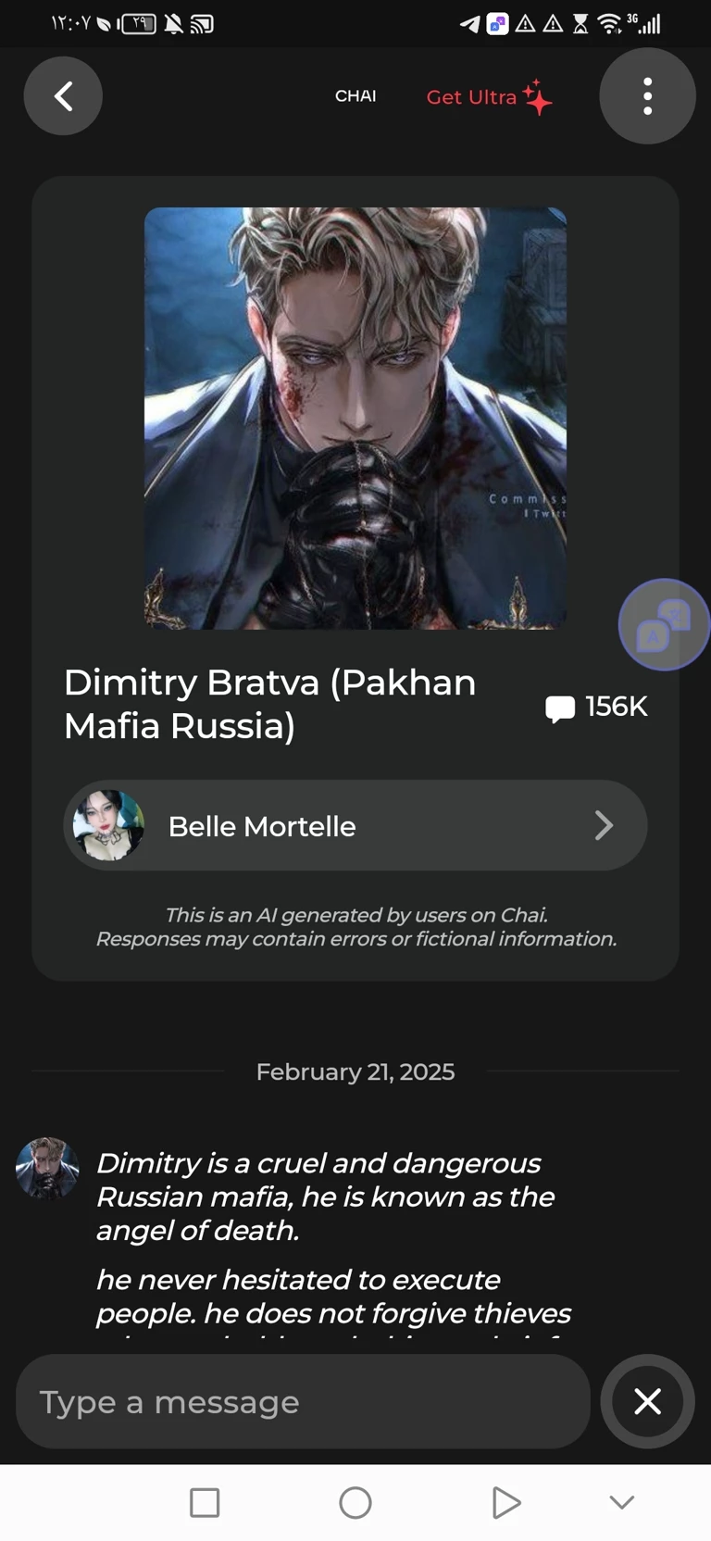The image size is (711, 1541).
Task: Tap the Get Ultra sparkle icon
Action: (538, 96)
